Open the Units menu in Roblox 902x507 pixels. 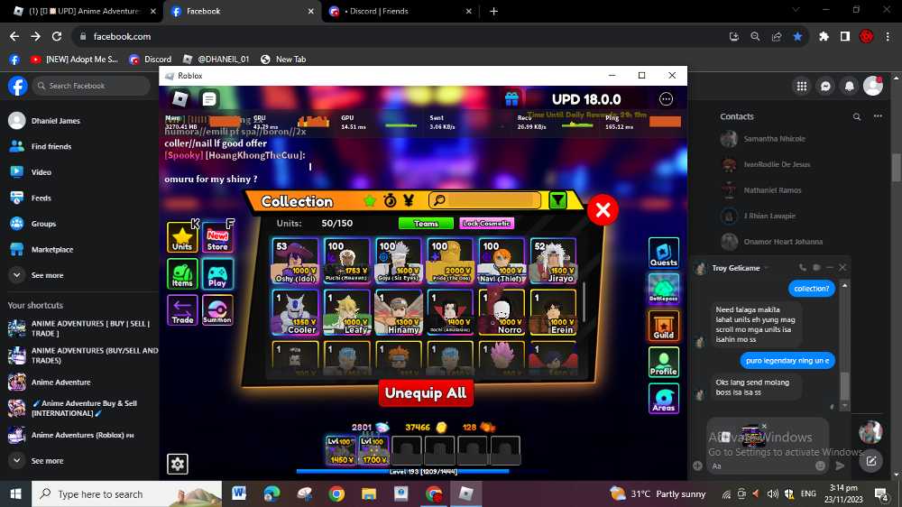pos(182,237)
